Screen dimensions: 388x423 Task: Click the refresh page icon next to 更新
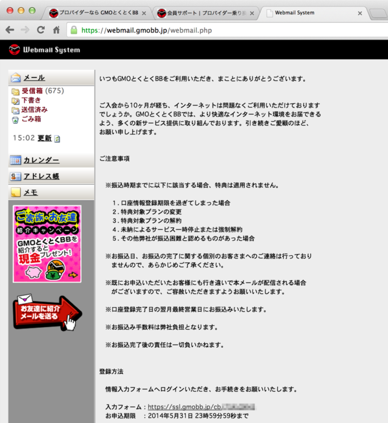(57, 139)
